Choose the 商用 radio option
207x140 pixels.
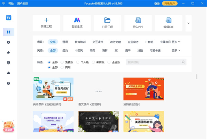[x=62, y=68]
